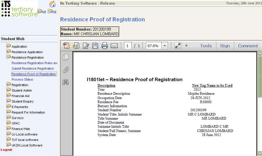
Task: Click the red Logout link
Action: [6, 150]
